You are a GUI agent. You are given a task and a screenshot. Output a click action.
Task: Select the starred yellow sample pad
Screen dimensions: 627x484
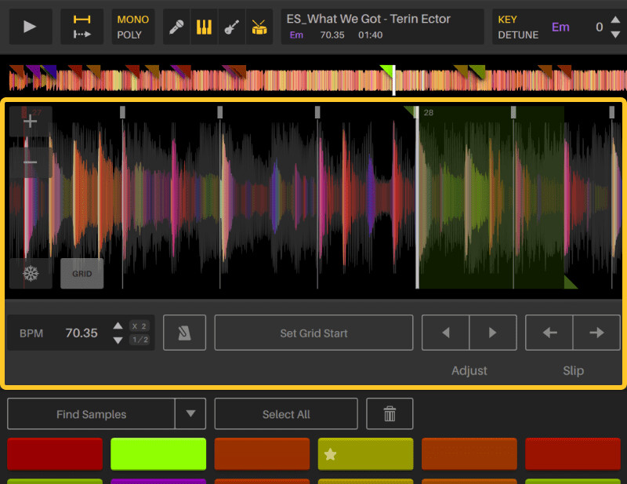(365, 454)
